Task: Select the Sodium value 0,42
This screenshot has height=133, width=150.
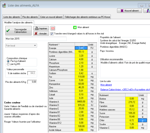Action: (81, 73)
